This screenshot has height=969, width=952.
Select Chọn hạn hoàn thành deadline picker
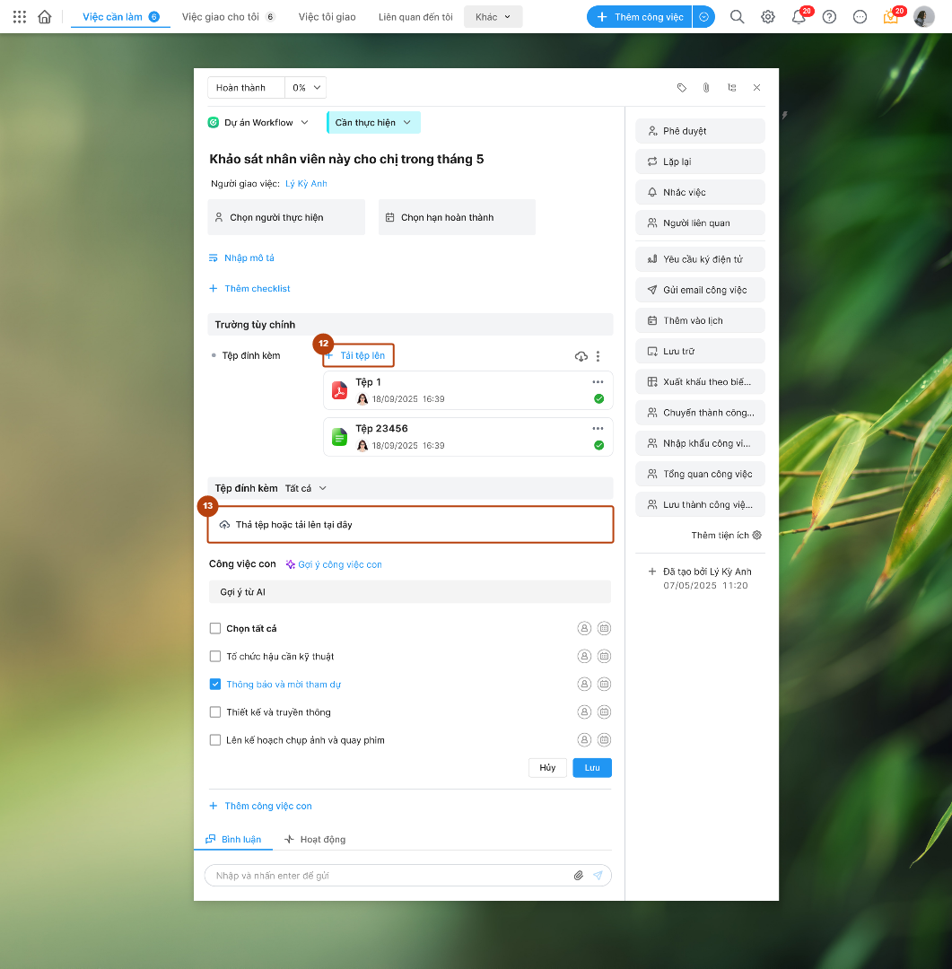click(x=457, y=217)
